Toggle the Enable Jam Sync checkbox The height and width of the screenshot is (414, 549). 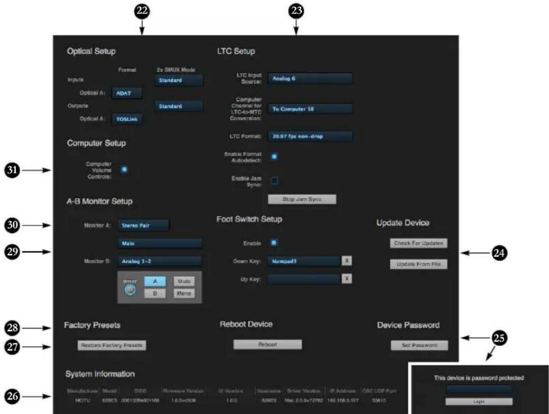click(274, 180)
